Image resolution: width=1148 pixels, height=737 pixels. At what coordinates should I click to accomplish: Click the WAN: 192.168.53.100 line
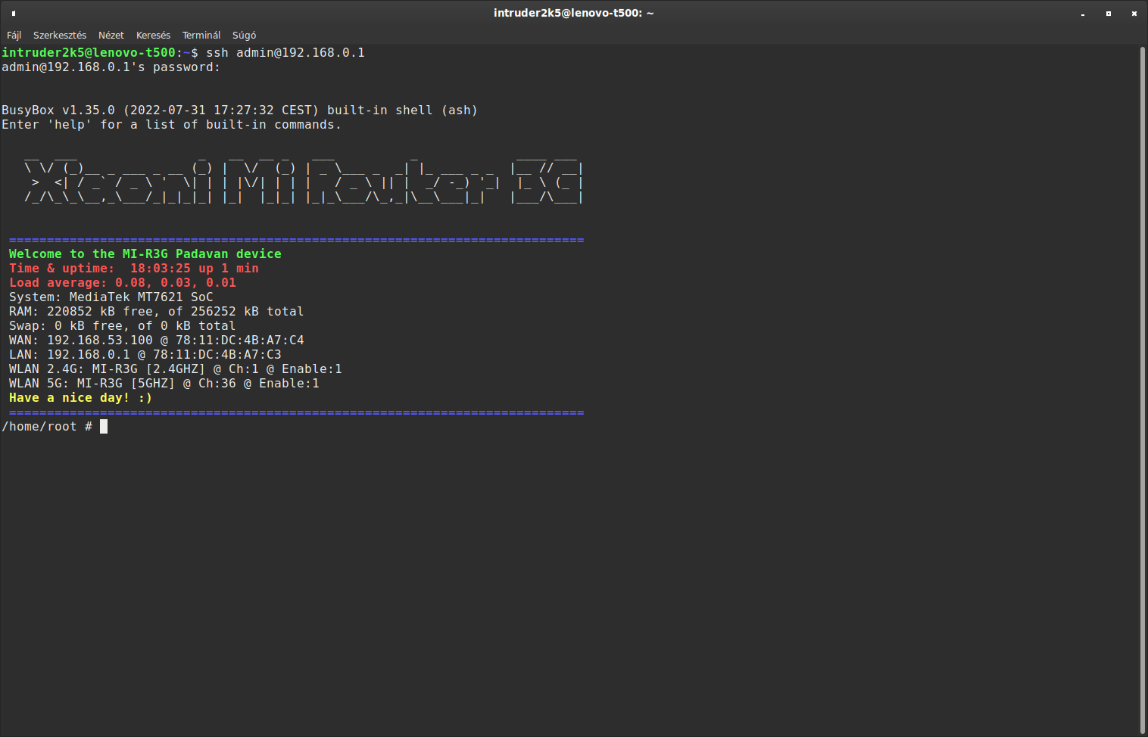(x=157, y=341)
